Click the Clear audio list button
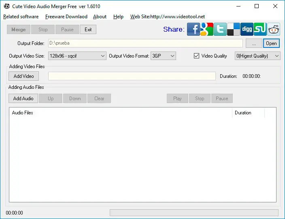 point(99,99)
